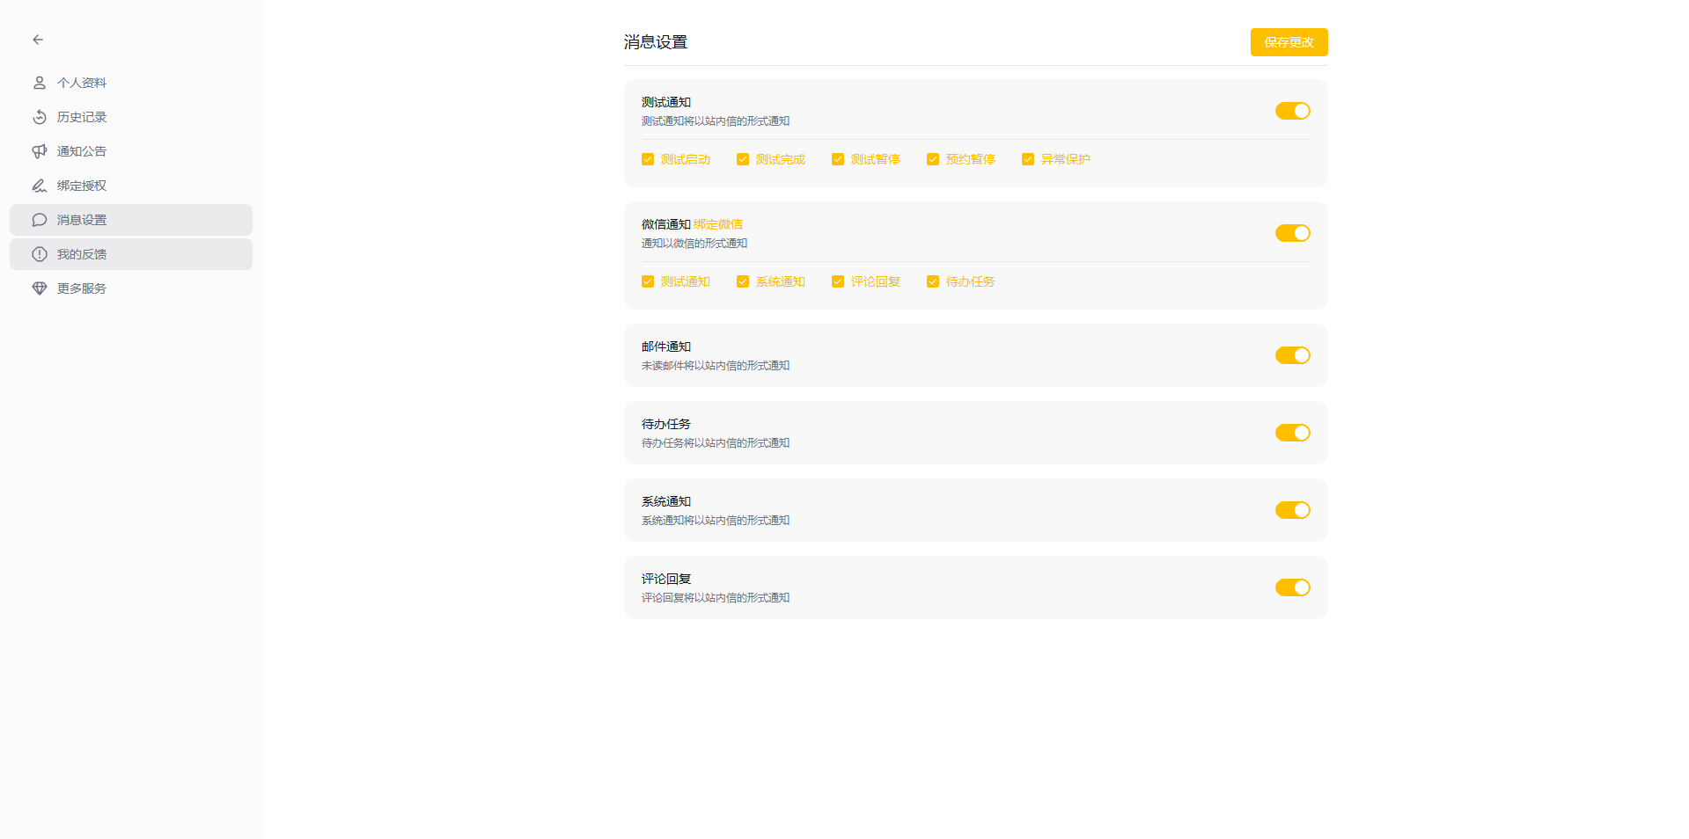Image resolution: width=1689 pixels, height=839 pixels.
Task: Open 个人资料 in the sidebar
Action: 131,83
